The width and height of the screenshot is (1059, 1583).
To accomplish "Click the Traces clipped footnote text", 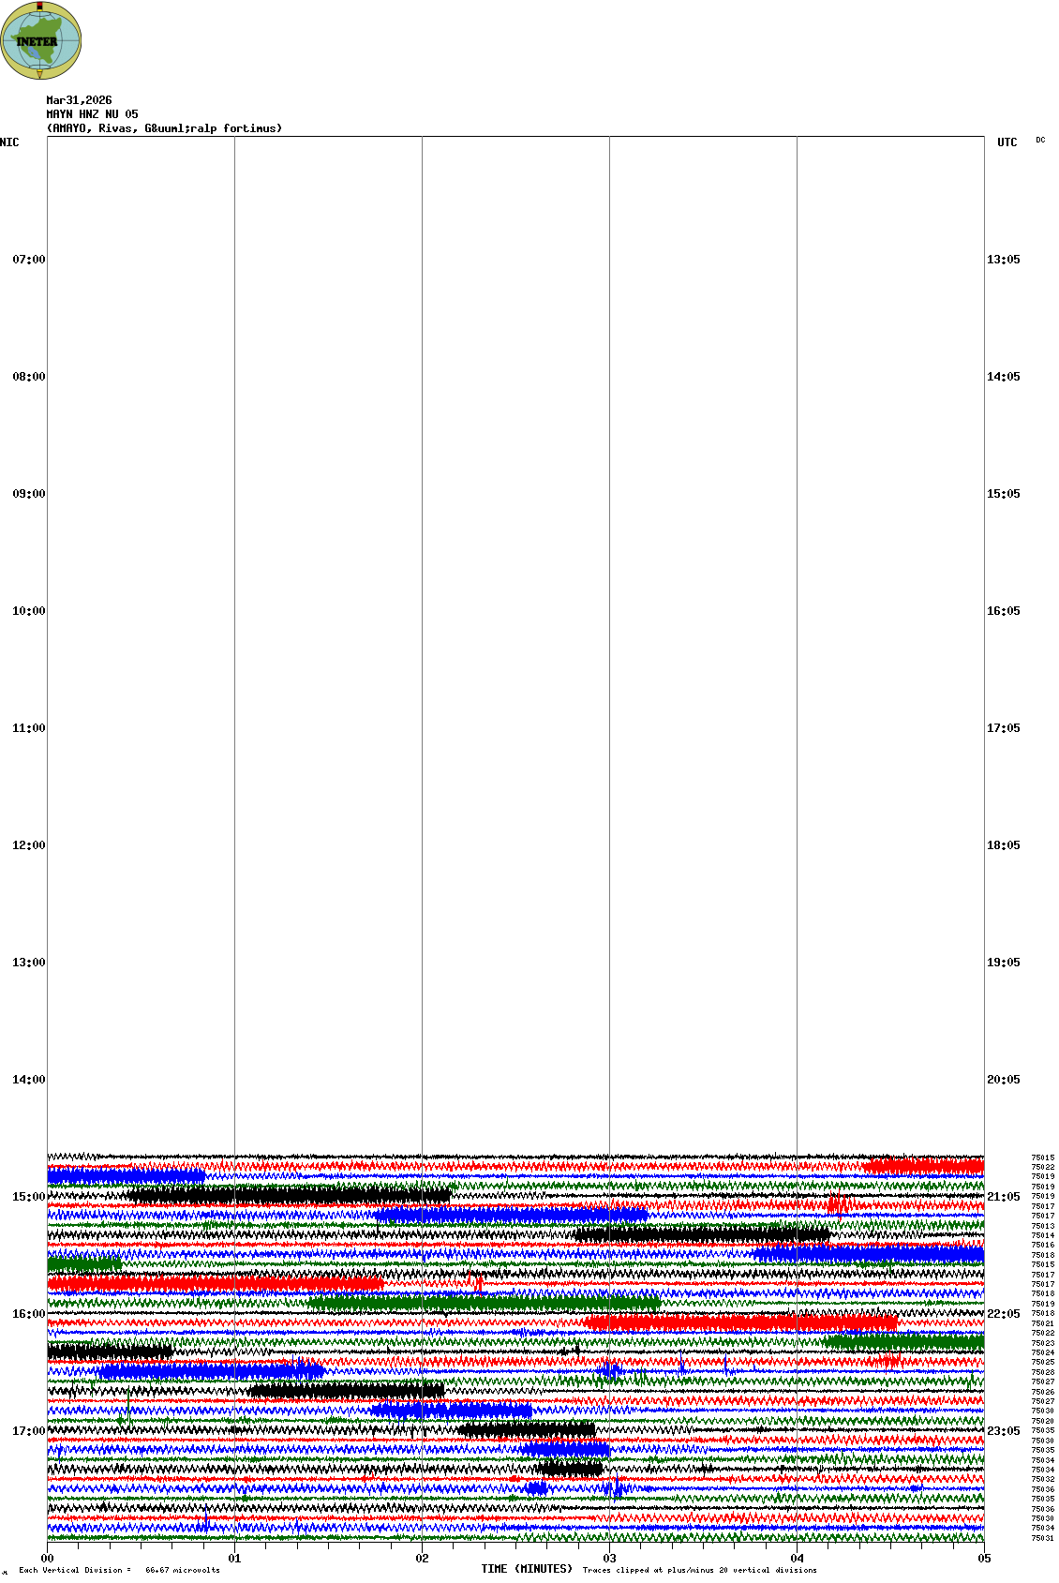I will 699,1570.
